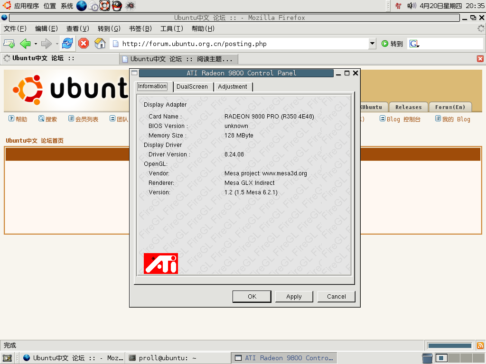Expand the URL history dropdown
This screenshot has width=486, height=364.
372,44
